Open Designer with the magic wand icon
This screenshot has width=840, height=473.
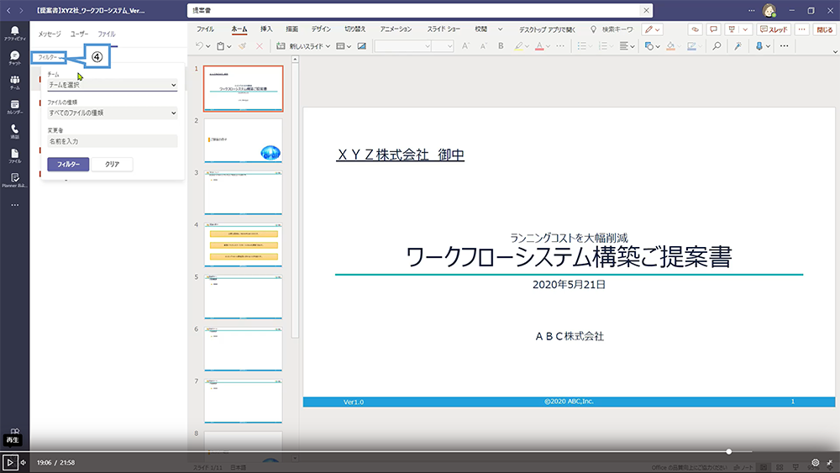tap(738, 46)
